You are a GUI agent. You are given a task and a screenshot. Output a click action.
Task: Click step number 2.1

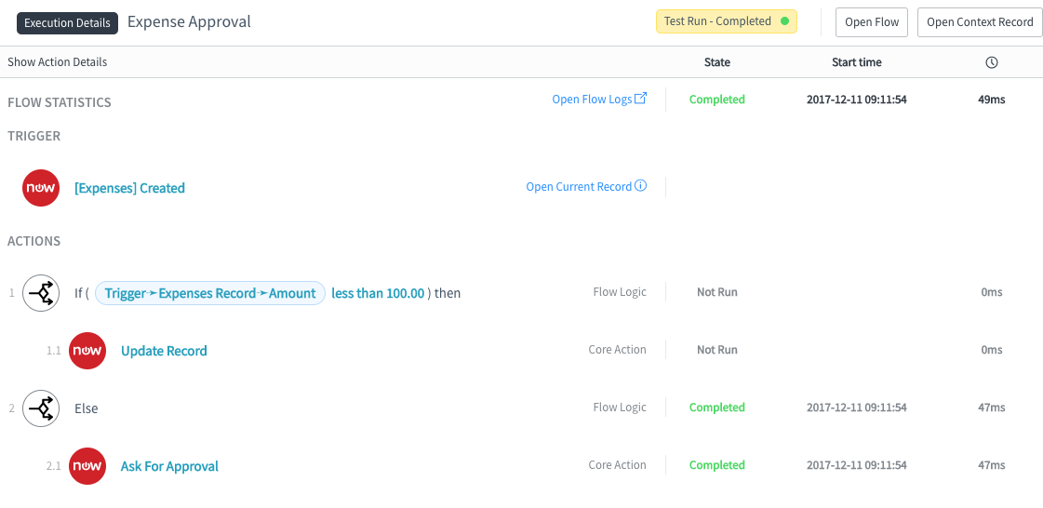(x=54, y=466)
